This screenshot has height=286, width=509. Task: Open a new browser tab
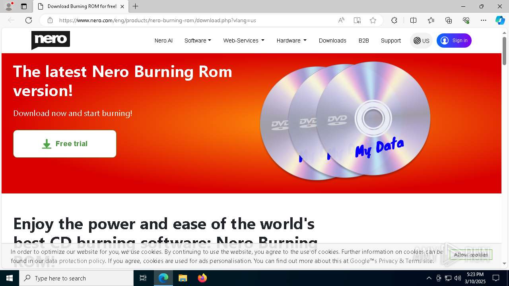(136, 6)
